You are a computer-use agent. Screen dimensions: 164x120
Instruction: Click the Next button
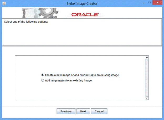click(x=83, y=111)
